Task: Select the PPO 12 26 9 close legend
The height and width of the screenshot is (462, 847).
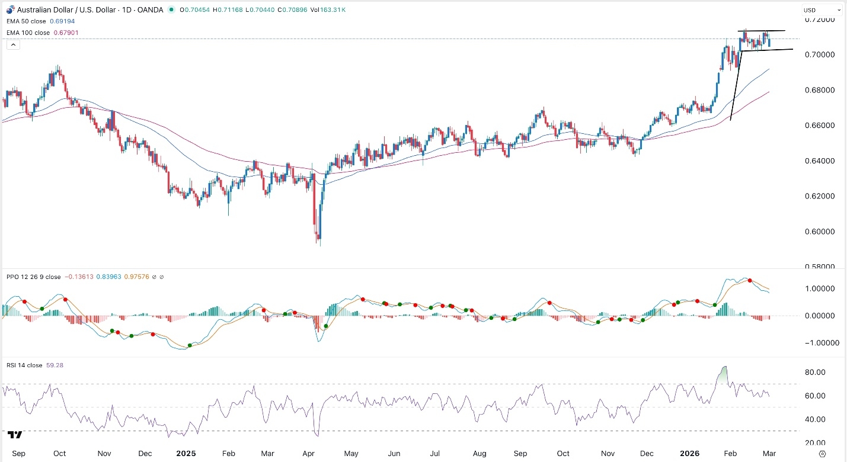Action: pyautogui.click(x=33, y=277)
